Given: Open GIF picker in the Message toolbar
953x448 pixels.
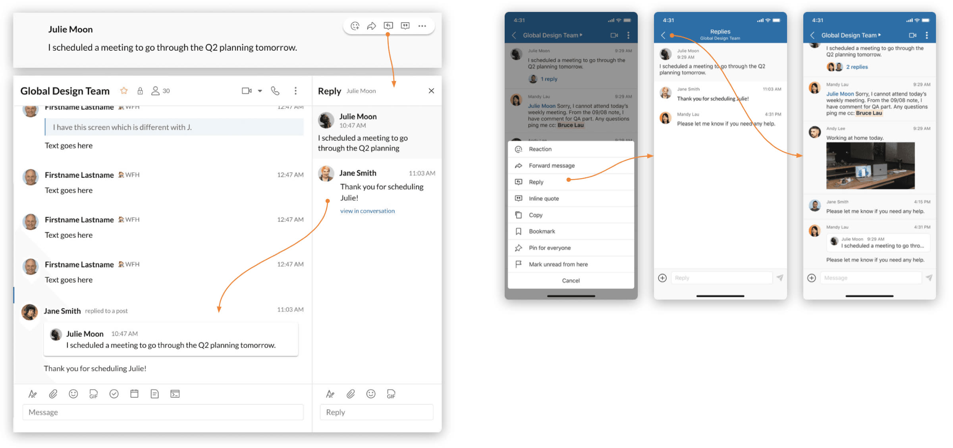Looking at the screenshot, I should pyautogui.click(x=93, y=394).
